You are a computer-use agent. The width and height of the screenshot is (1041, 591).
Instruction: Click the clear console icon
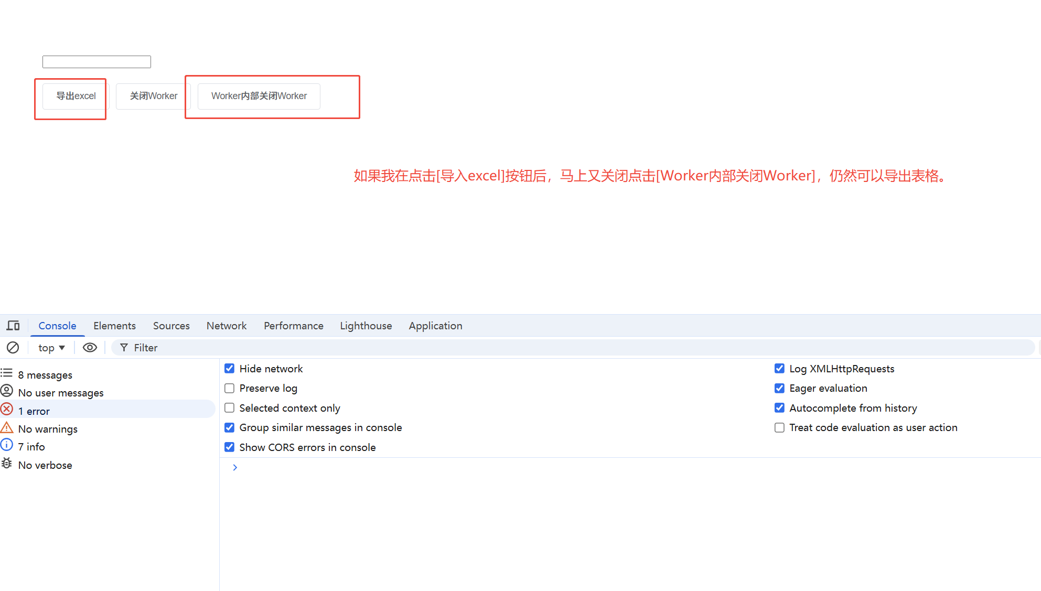pyautogui.click(x=13, y=348)
